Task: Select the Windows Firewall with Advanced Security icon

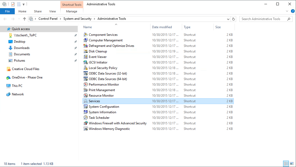Action: pos(85,123)
